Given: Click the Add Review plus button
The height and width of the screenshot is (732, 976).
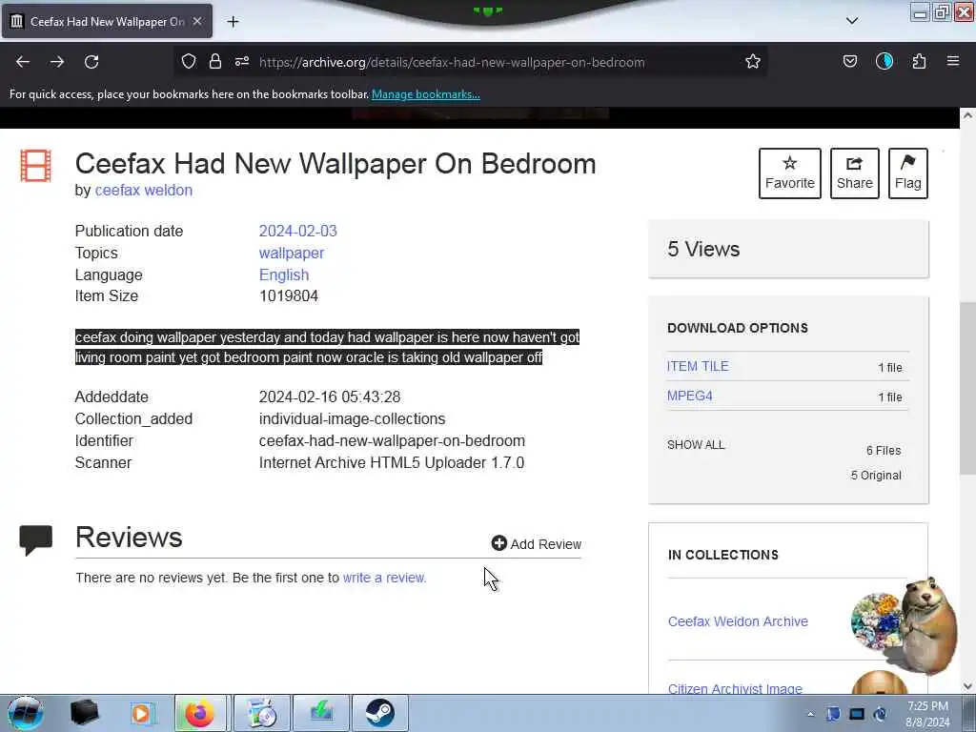Looking at the screenshot, I should click(536, 544).
